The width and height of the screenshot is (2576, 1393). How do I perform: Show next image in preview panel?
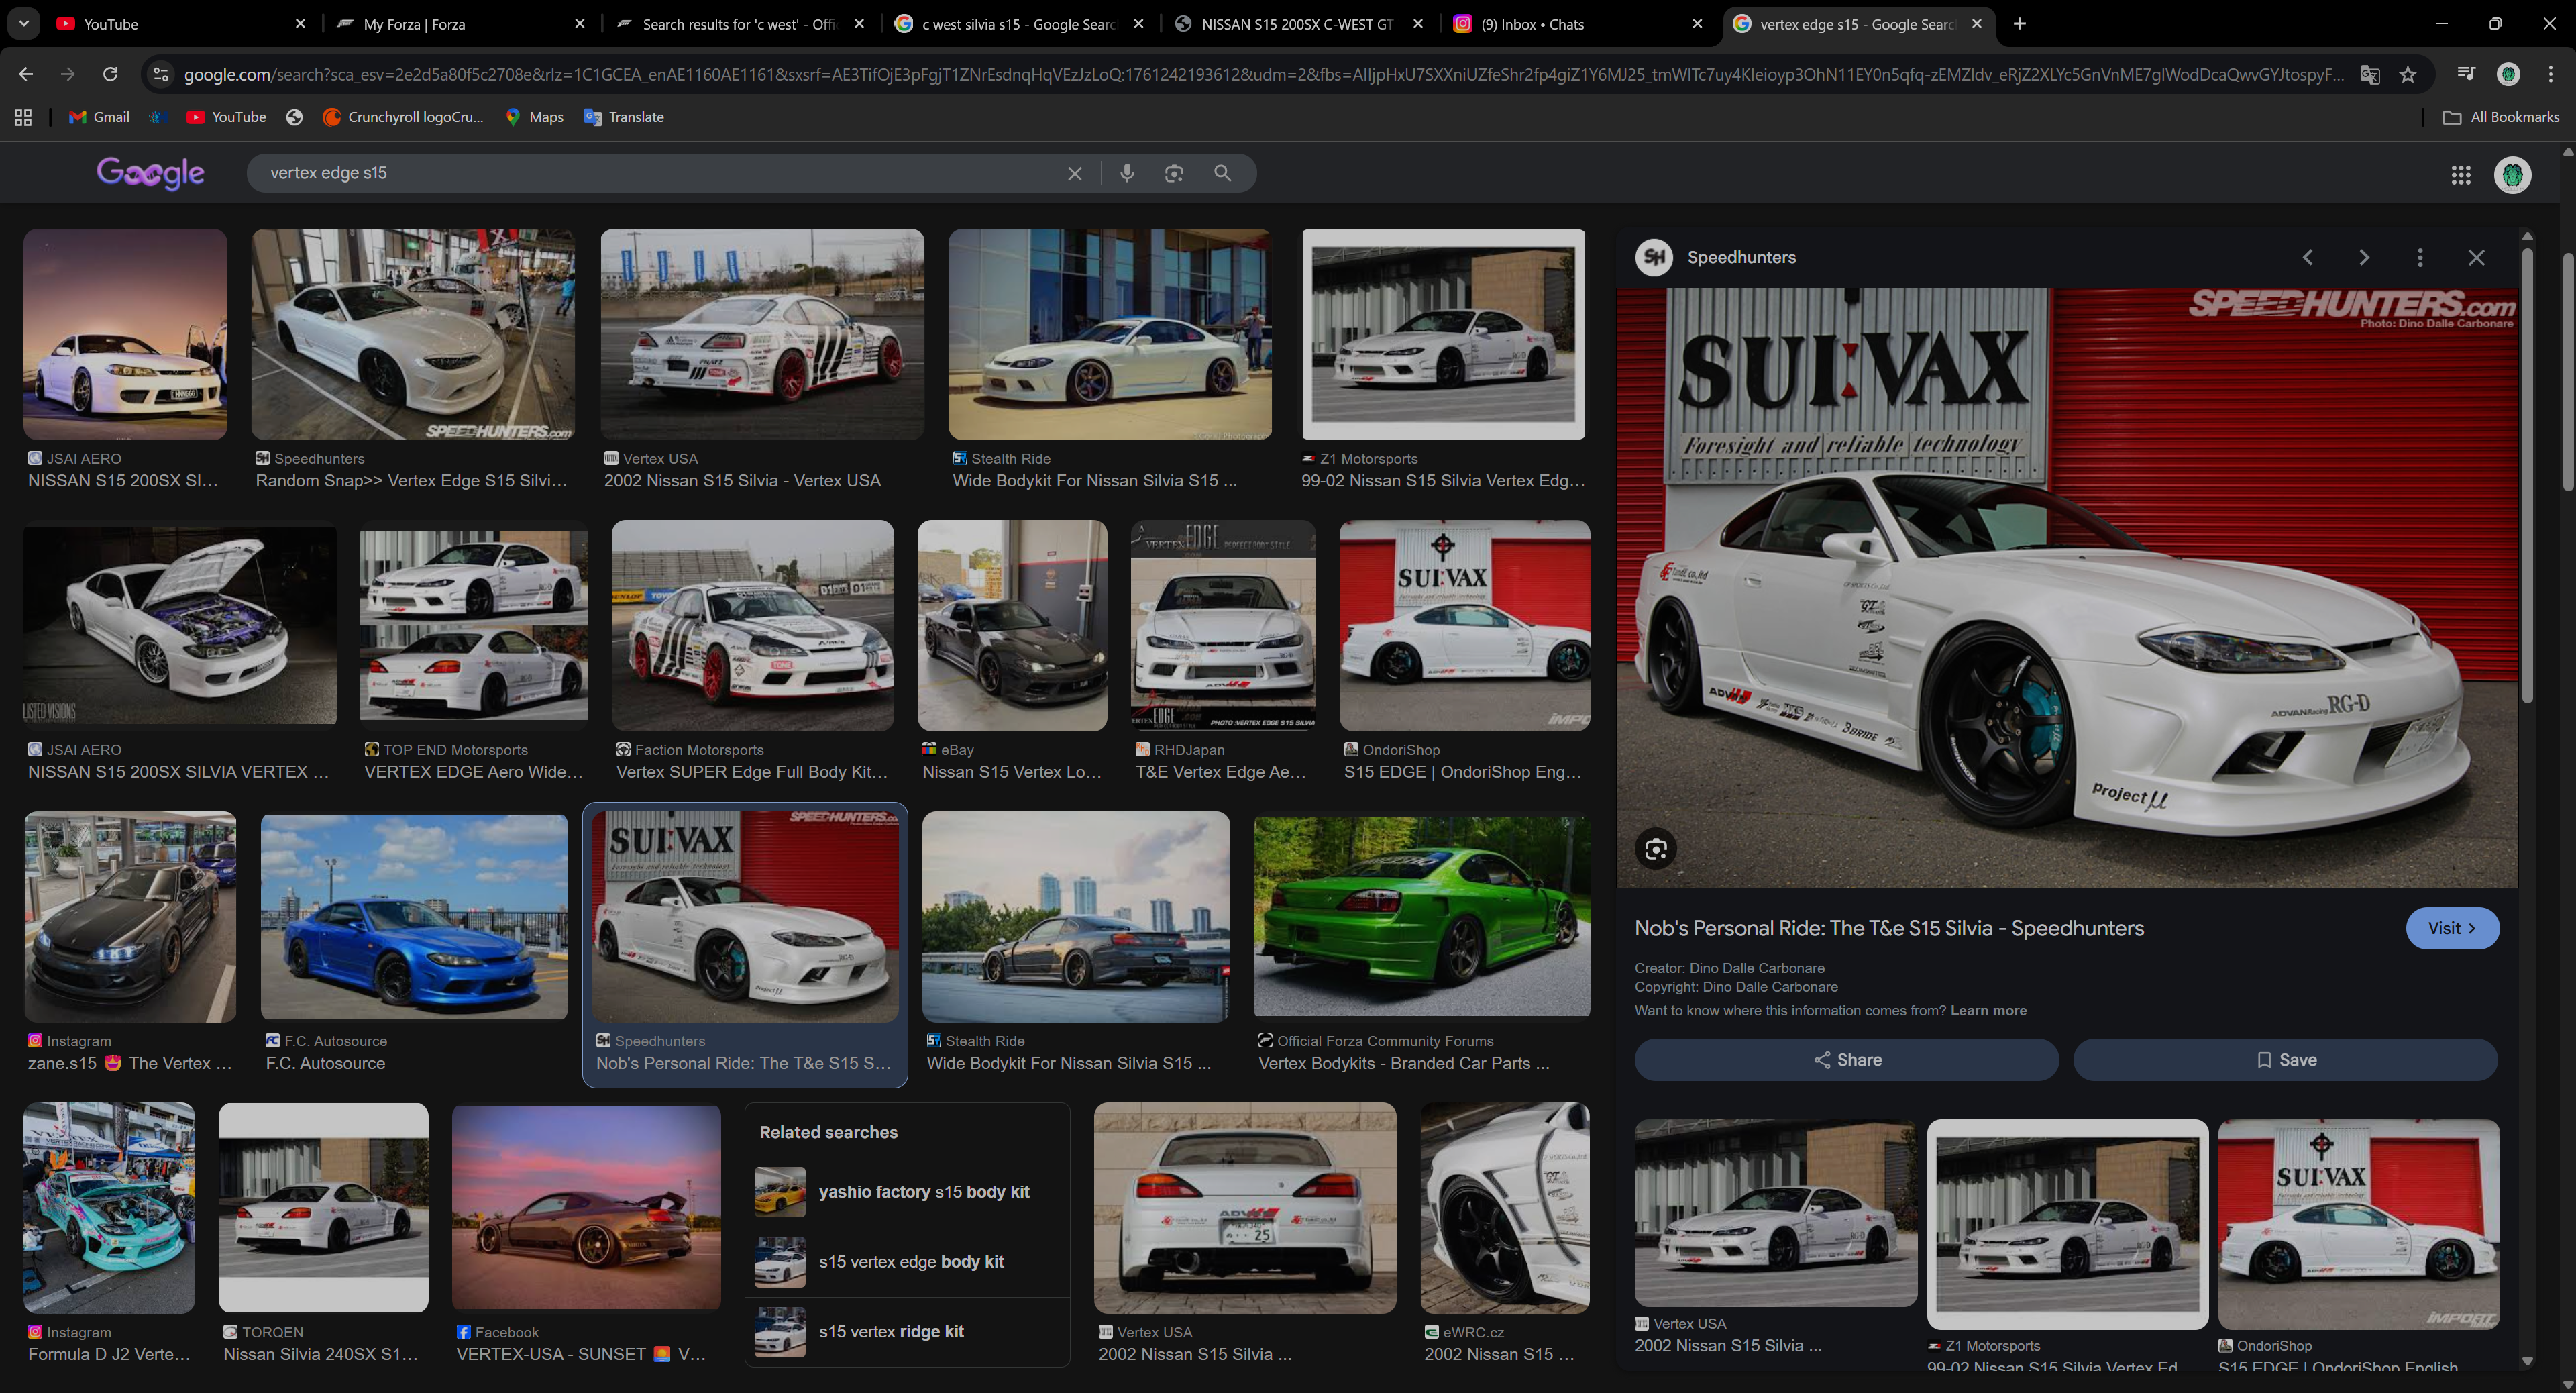click(x=2364, y=258)
